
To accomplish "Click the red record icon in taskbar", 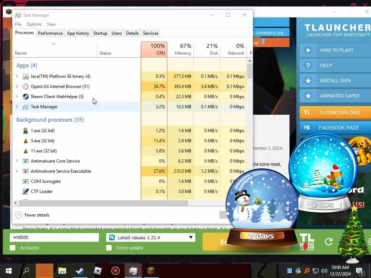I will 115,271.
